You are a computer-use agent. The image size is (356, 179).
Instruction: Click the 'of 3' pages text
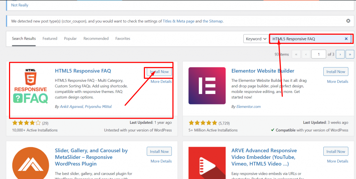point(331,54)
